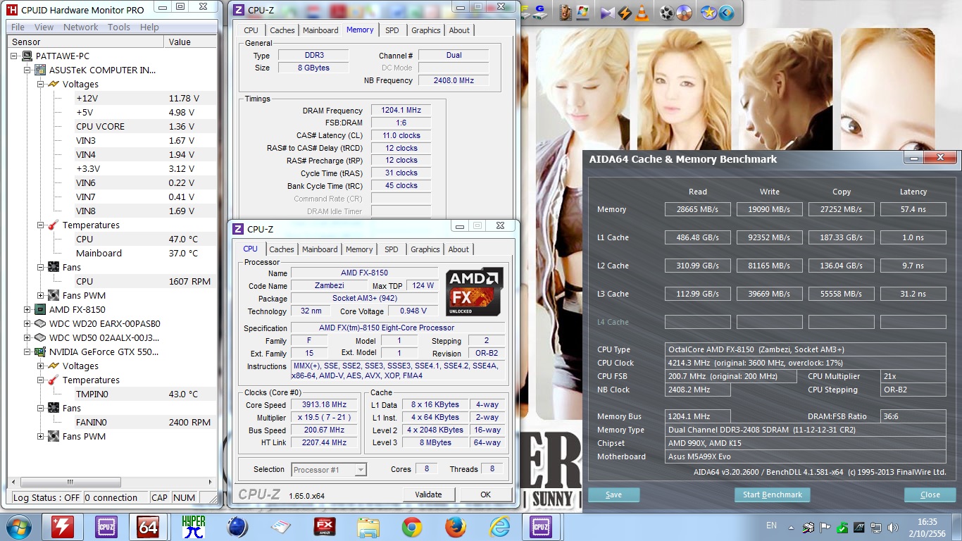The height and width of the screenshot is (541, 962).
Task: Select Graphics tab in lower CPU-Z window
Action: point(425,249)
